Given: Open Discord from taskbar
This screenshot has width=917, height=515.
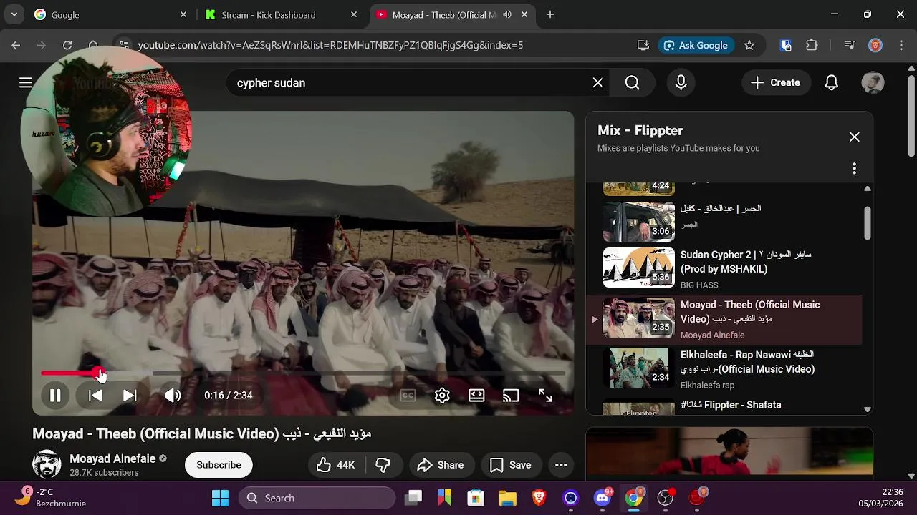Looking at the screenshot, I should point(602,498).
